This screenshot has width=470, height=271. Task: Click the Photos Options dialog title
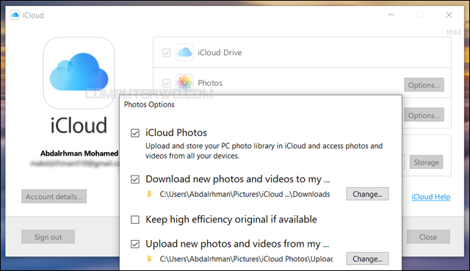149,104
